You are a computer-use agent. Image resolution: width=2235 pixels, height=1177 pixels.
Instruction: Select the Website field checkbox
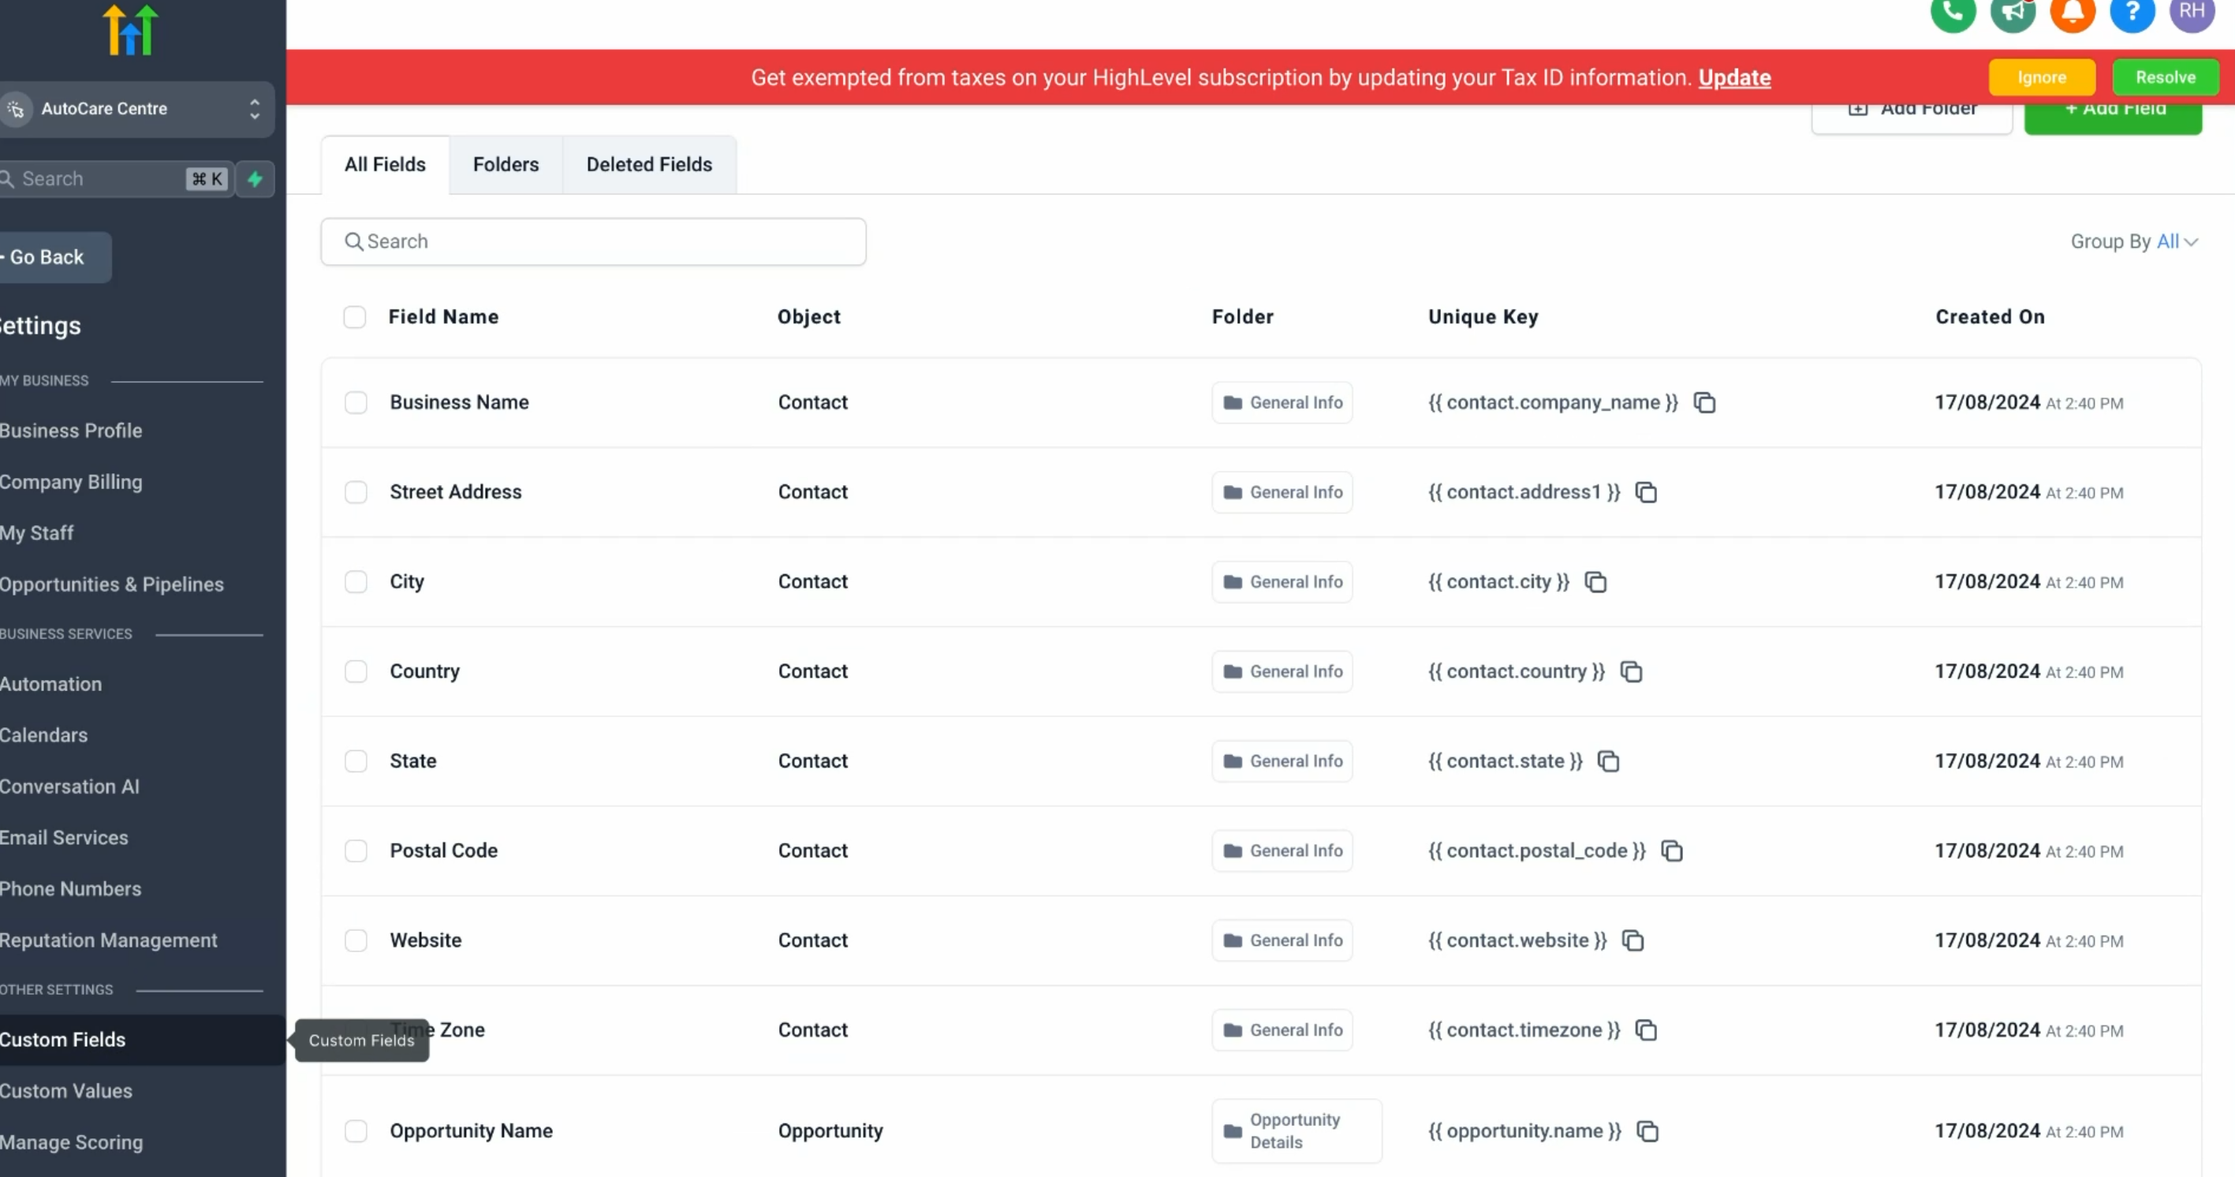pos(356,941)
